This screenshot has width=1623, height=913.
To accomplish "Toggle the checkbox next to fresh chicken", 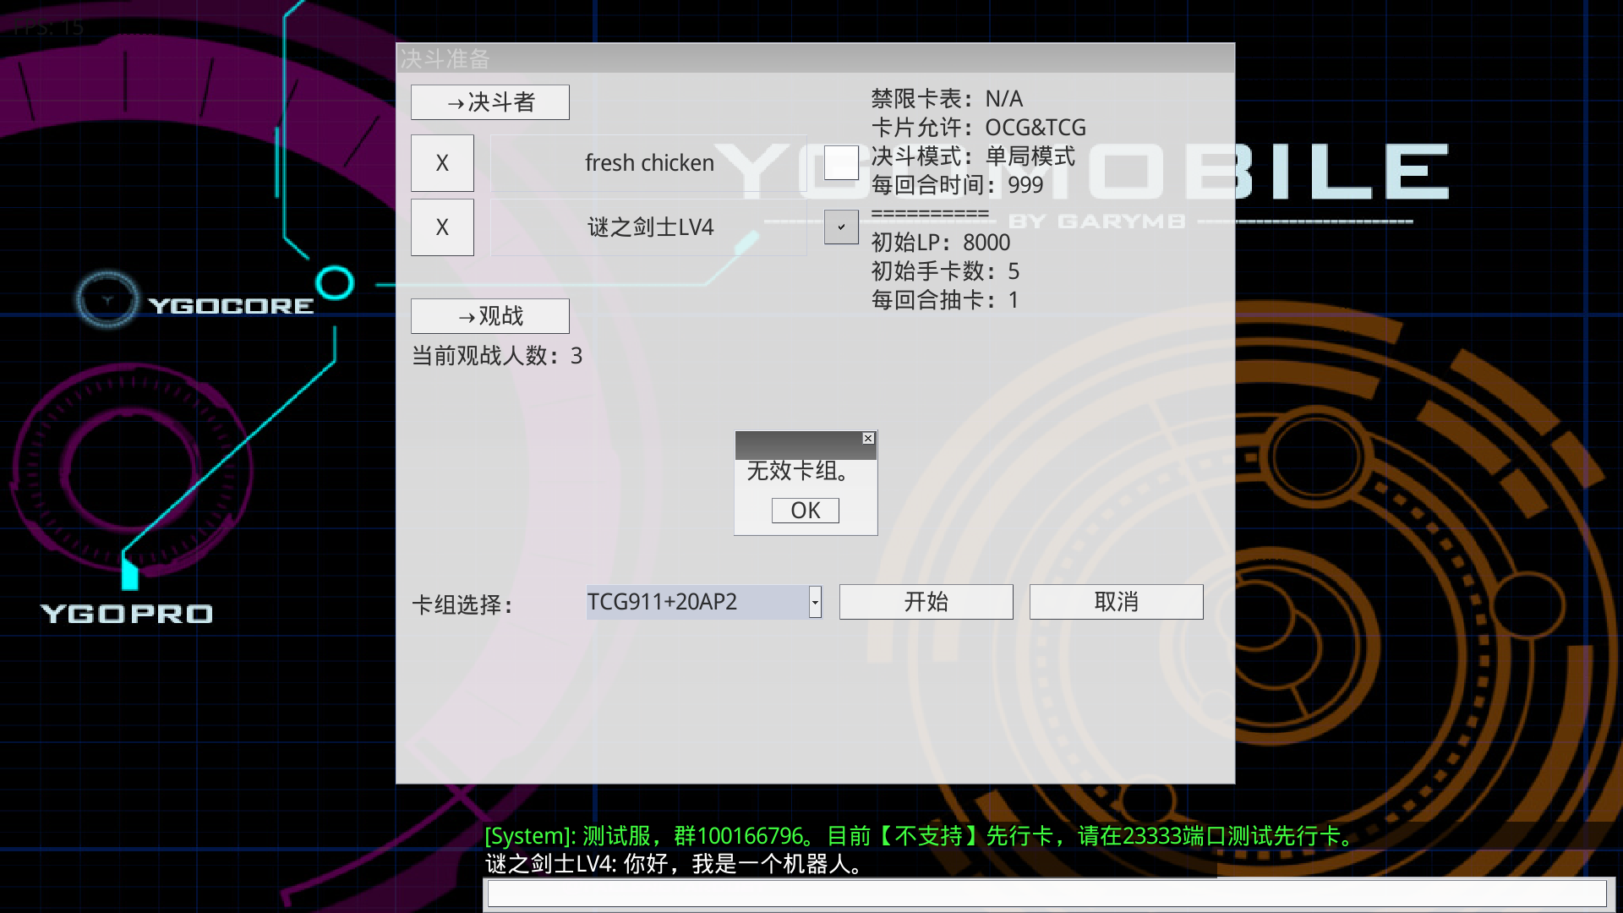I will pos(840,163).
